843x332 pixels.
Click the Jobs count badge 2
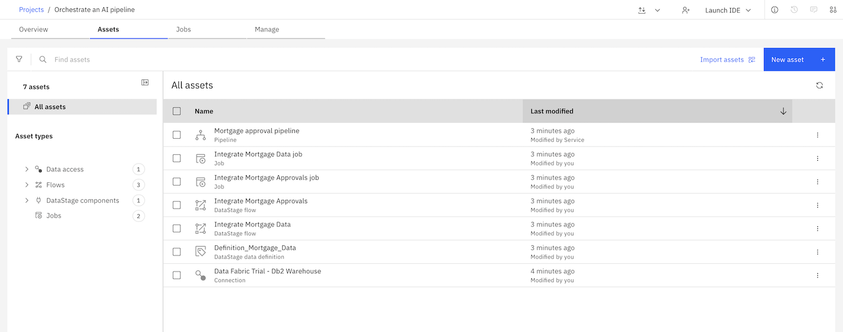point(138,216)
